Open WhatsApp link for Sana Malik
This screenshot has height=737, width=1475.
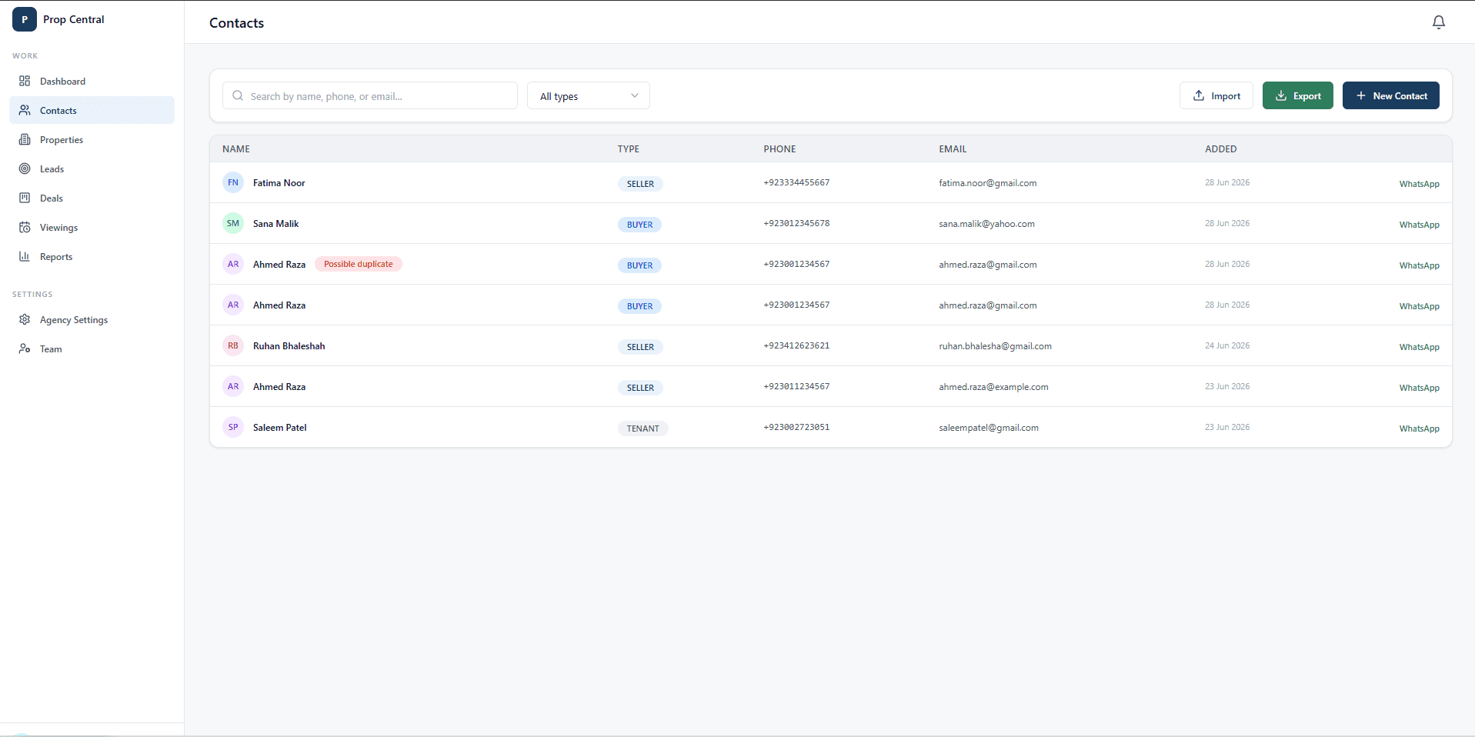click(x=1419, y=225)
